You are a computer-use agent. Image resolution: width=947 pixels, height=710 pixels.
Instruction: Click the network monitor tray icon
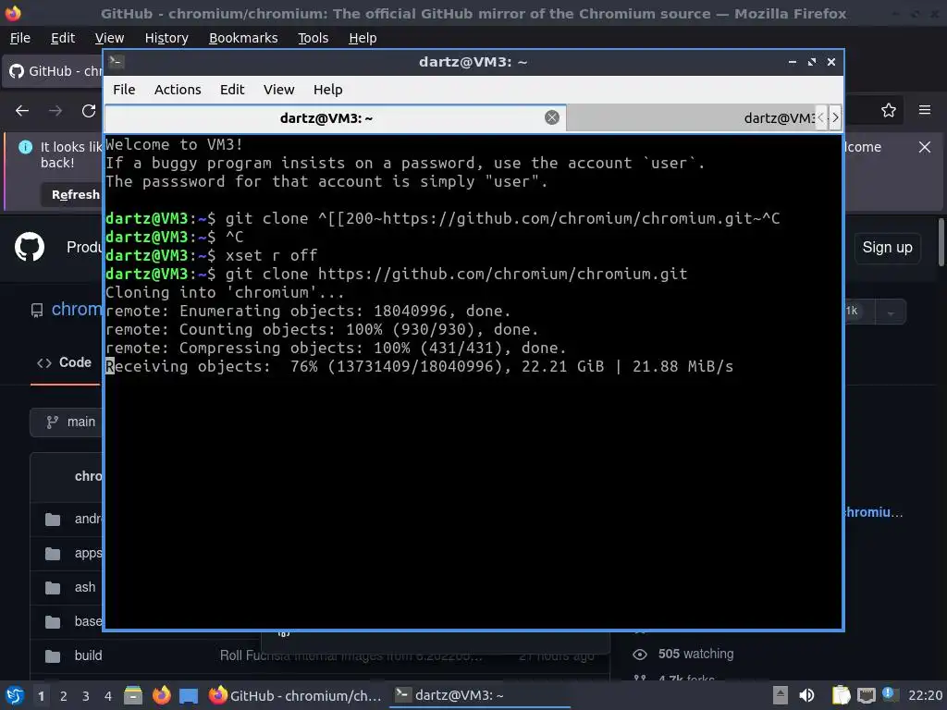[866, 695]
